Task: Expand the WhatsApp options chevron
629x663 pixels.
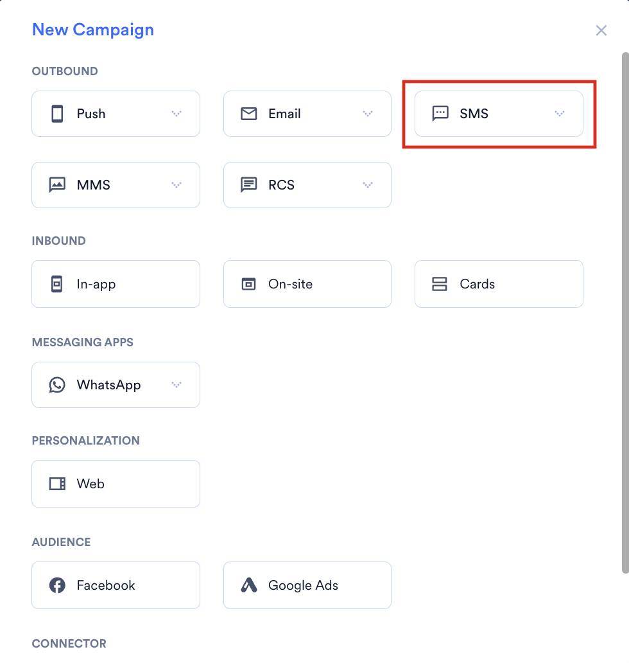Action: coord(176,384)
